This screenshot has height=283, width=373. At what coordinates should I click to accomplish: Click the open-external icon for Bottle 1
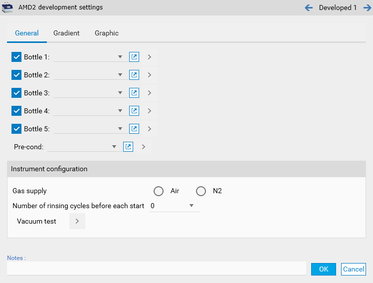point(134,57)
